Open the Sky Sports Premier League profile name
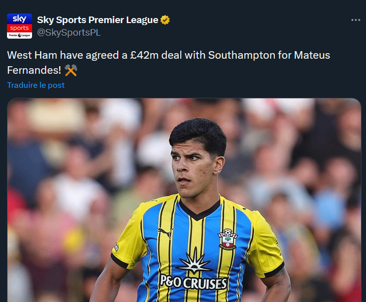The height and width of the screenshot is (302, 366). tap(98, 20)
